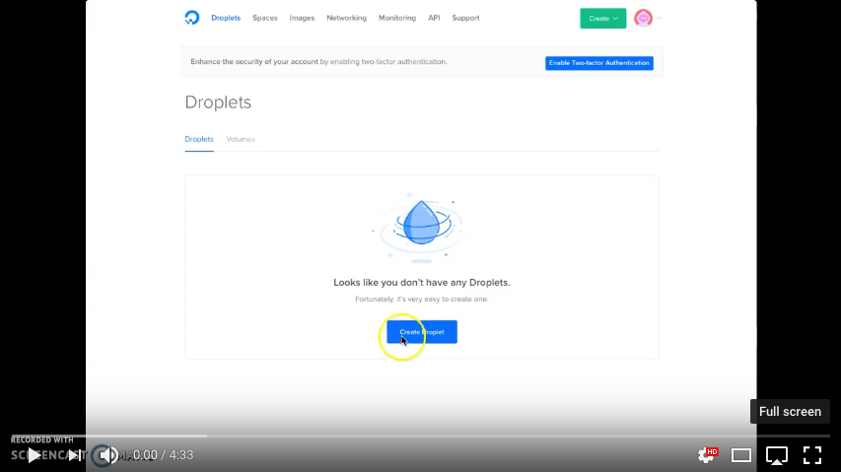
Task: Open API in top navigation
Action: coord(434,18)
